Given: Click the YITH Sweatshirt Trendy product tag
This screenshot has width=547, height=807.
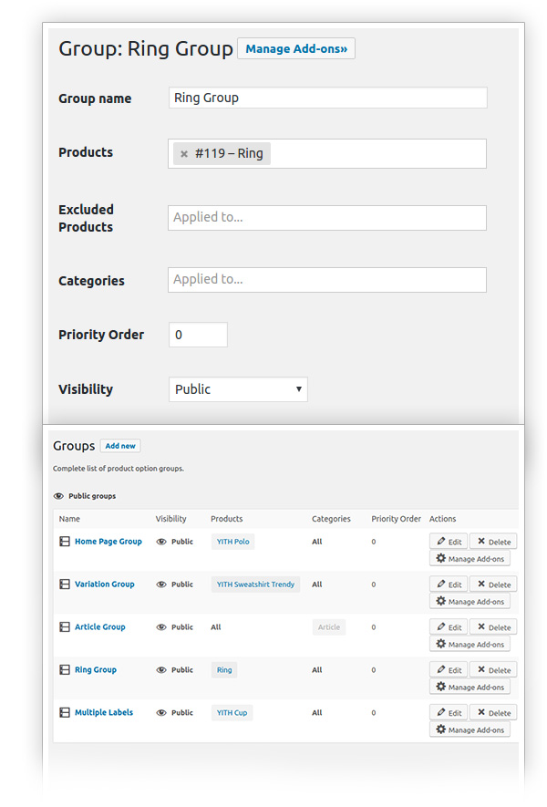Looking at the screenshot, I should [x=255, y=585].
